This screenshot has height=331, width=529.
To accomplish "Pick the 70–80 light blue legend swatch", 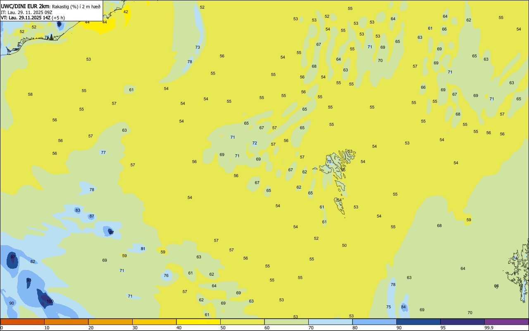I will coord(330,322).
